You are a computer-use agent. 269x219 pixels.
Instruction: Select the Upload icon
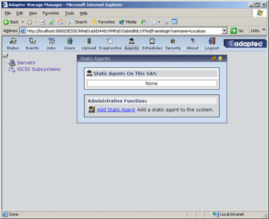pyautogui.click(x=89, y=41)
